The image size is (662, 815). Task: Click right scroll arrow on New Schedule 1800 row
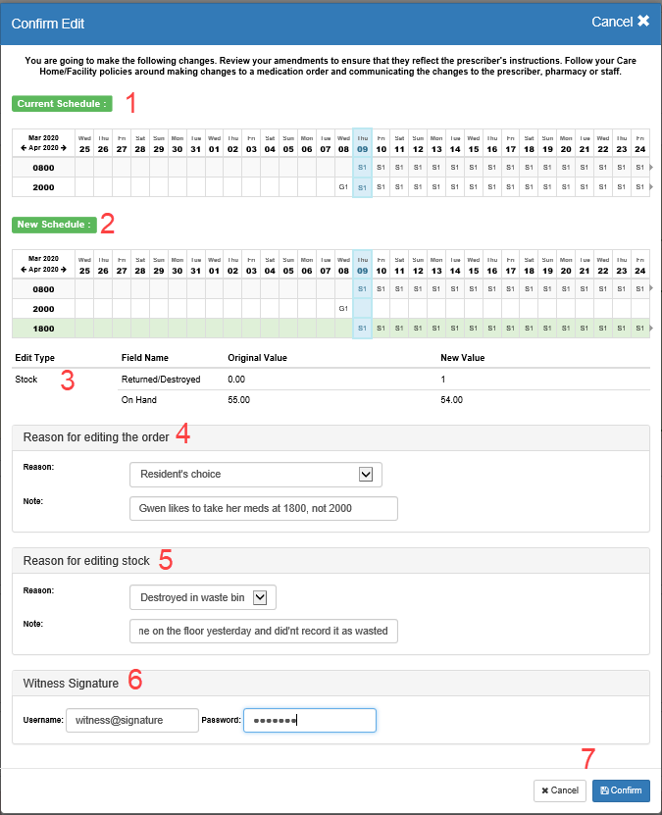[651, 328]
